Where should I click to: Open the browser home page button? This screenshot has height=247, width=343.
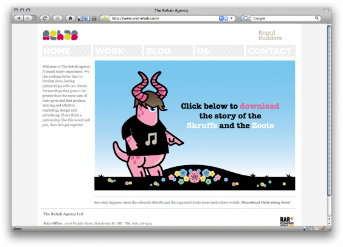click(x=71, y=18)
